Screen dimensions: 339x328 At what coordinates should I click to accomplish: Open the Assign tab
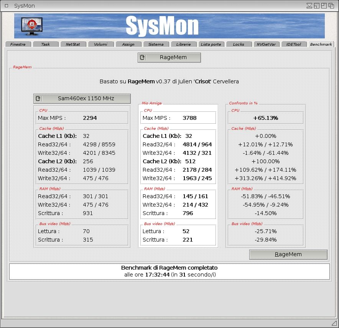(x=128, y=45)
